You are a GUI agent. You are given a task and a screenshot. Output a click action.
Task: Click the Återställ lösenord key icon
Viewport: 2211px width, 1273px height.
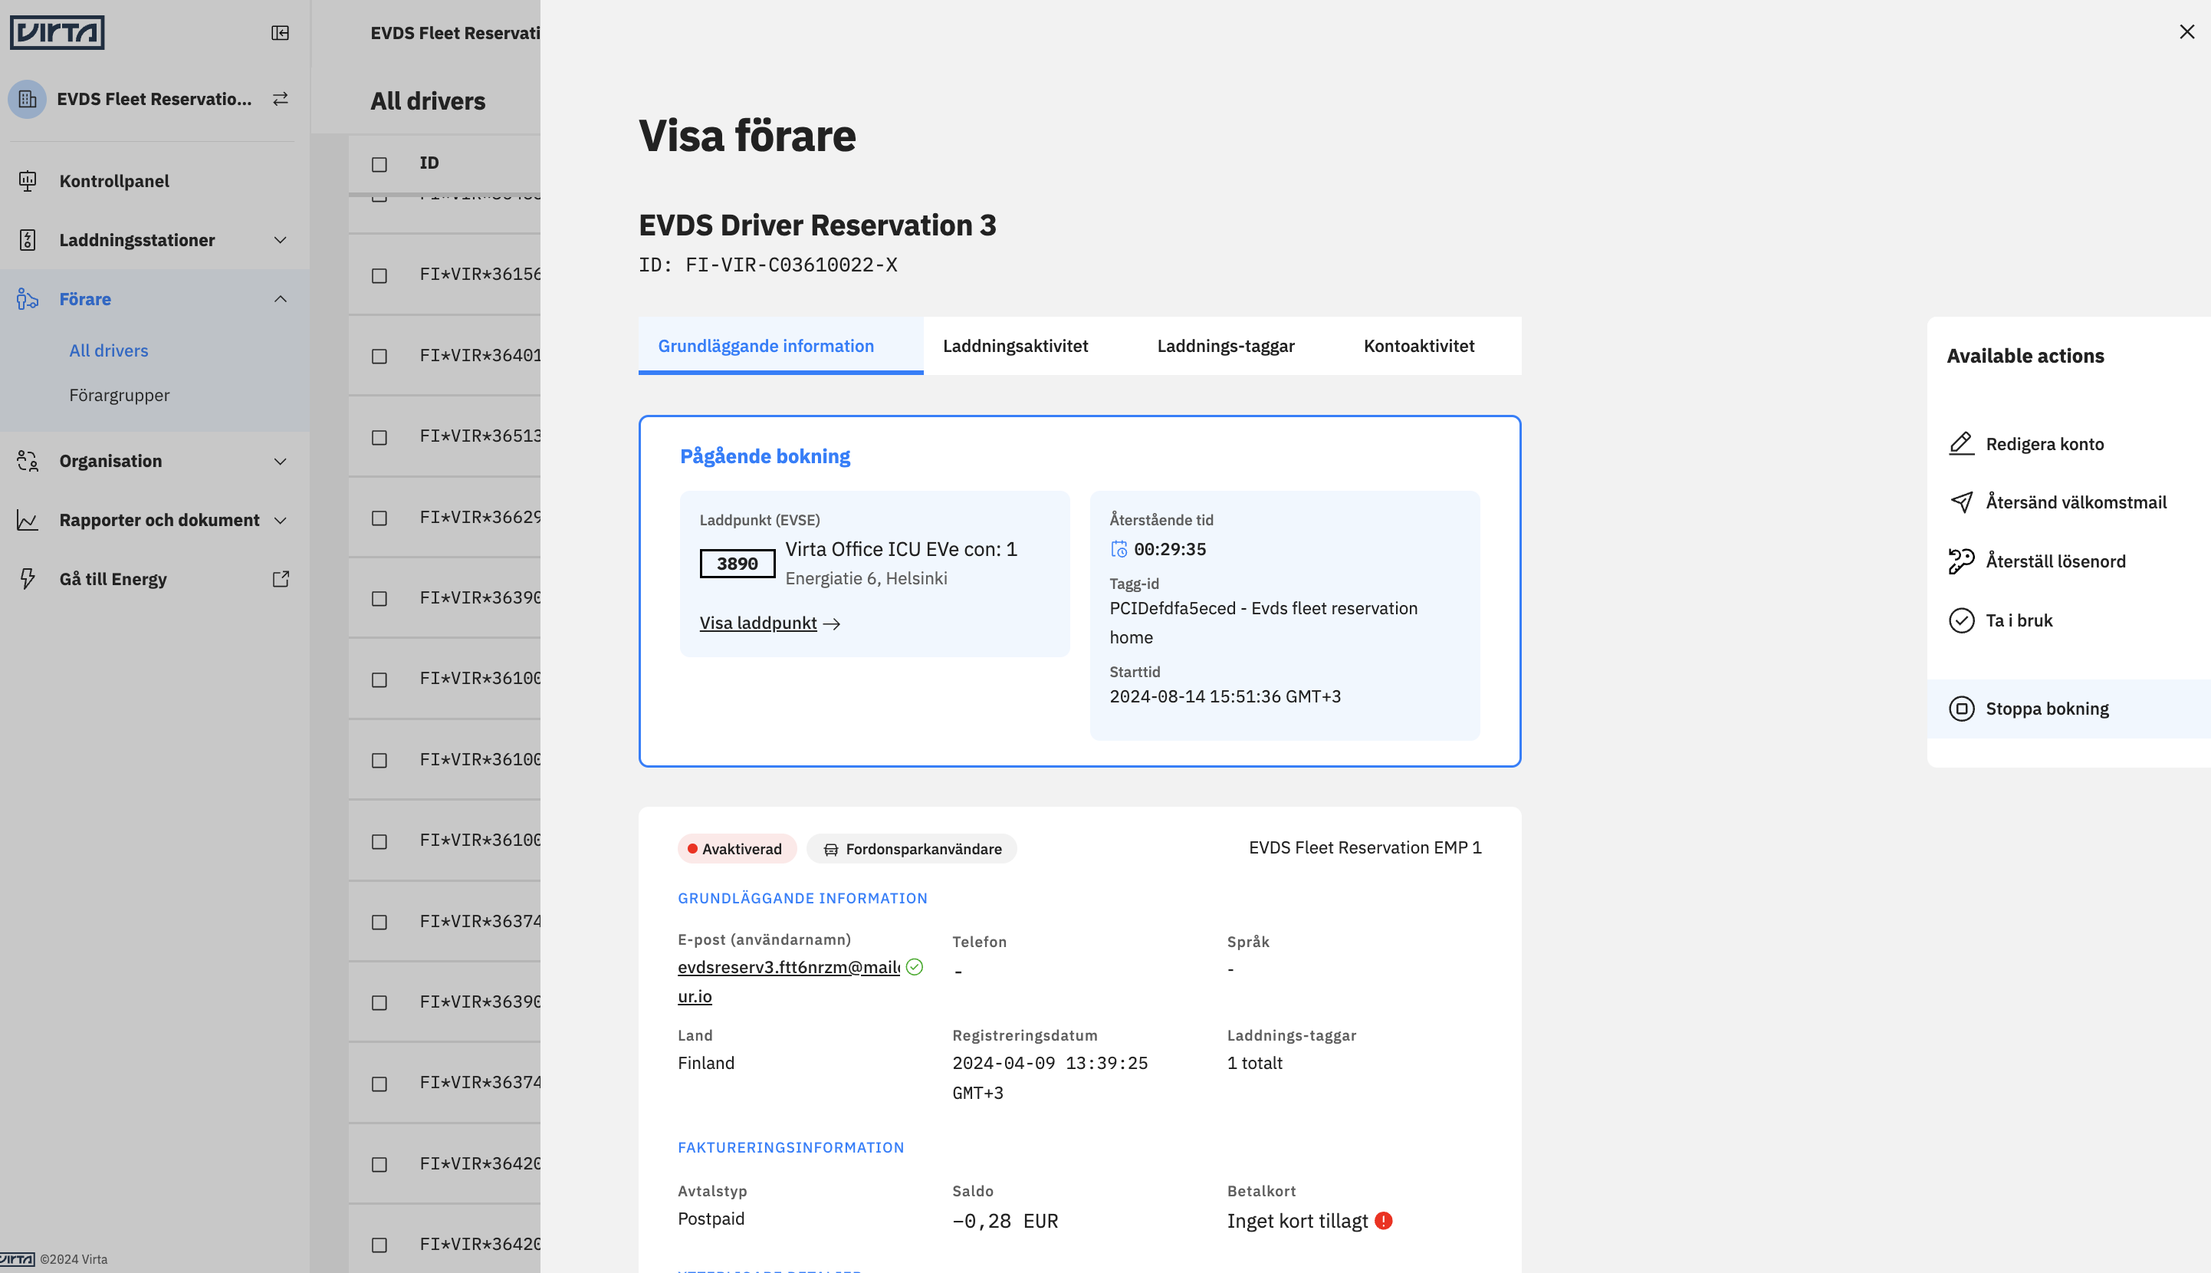pyautogui.click(x=1961, y=561)
